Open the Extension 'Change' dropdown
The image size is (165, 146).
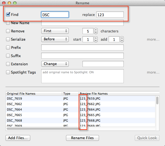coord(55,64)
